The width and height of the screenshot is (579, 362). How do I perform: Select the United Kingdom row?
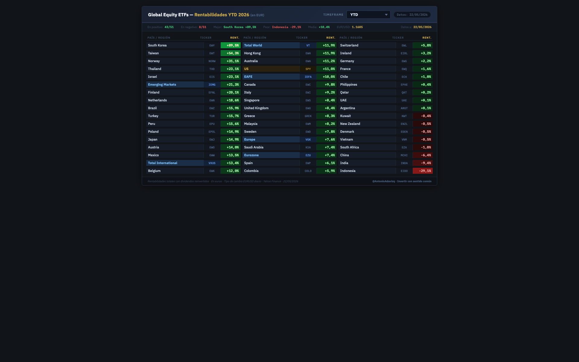[x=271, y=108]
